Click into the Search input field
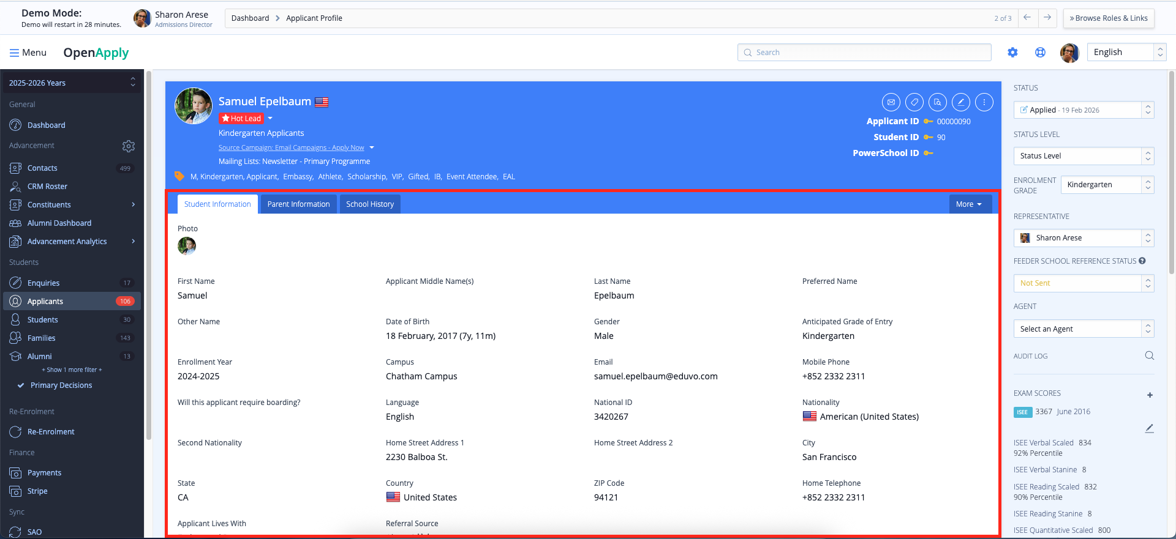Image resolution: width=1176 pixels, height=539 pixels. [x=864, y=53]
